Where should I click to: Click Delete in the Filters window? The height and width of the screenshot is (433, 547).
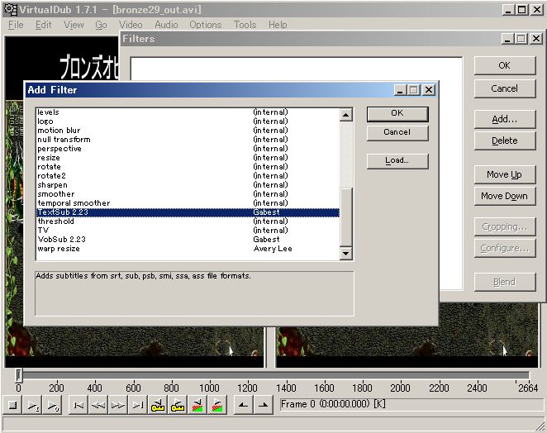pyautogui.click(x=504, y=140)
